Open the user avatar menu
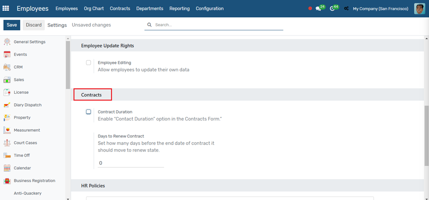The width and height of the screenshot is (429, 200). tap(419, 8)
